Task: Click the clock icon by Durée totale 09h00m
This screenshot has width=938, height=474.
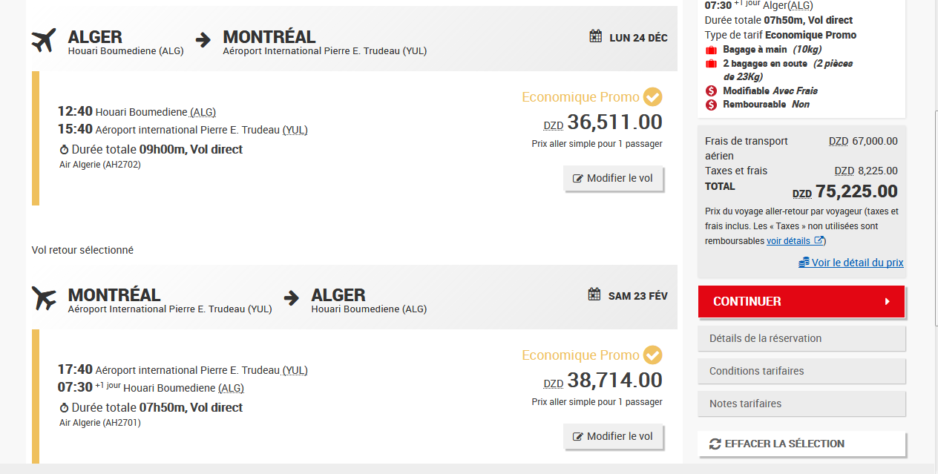Action: 64,150
